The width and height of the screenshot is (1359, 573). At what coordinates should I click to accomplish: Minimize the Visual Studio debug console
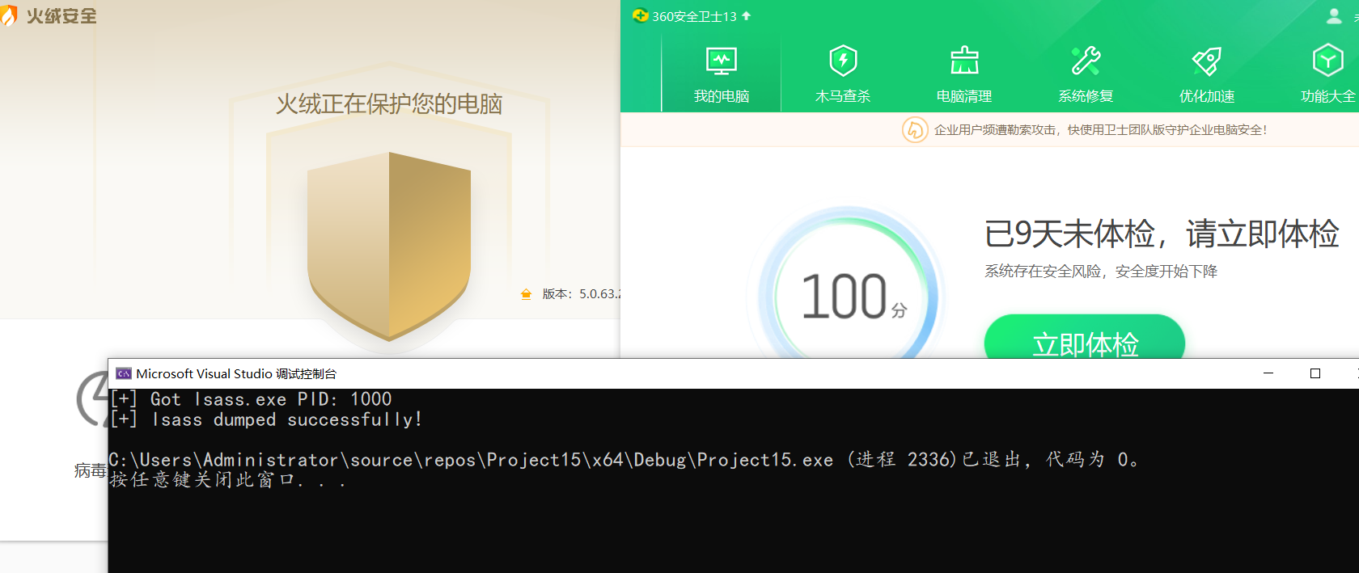(x=1268, y=373)
